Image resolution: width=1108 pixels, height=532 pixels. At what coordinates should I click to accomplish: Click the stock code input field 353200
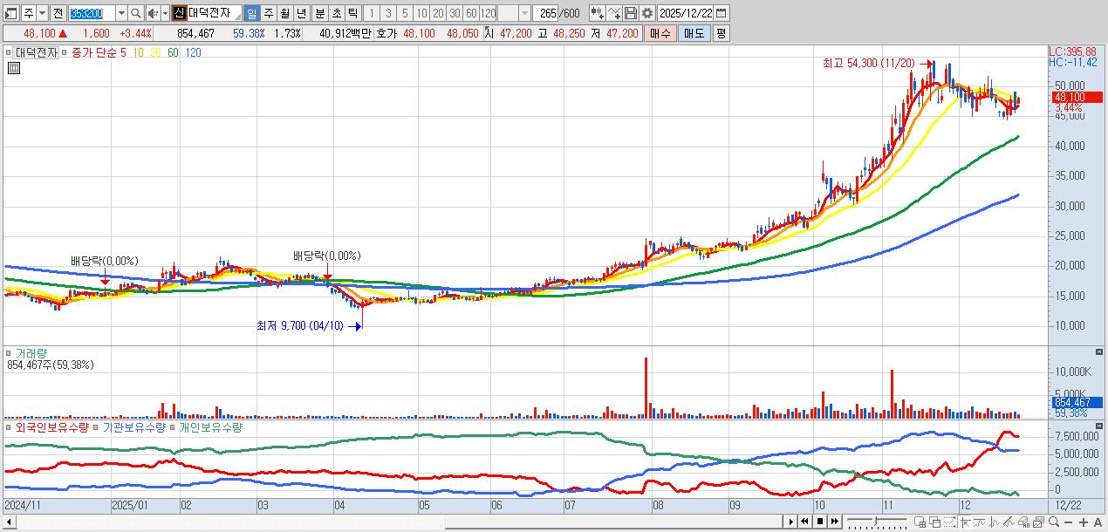click(x=92, y=13)
